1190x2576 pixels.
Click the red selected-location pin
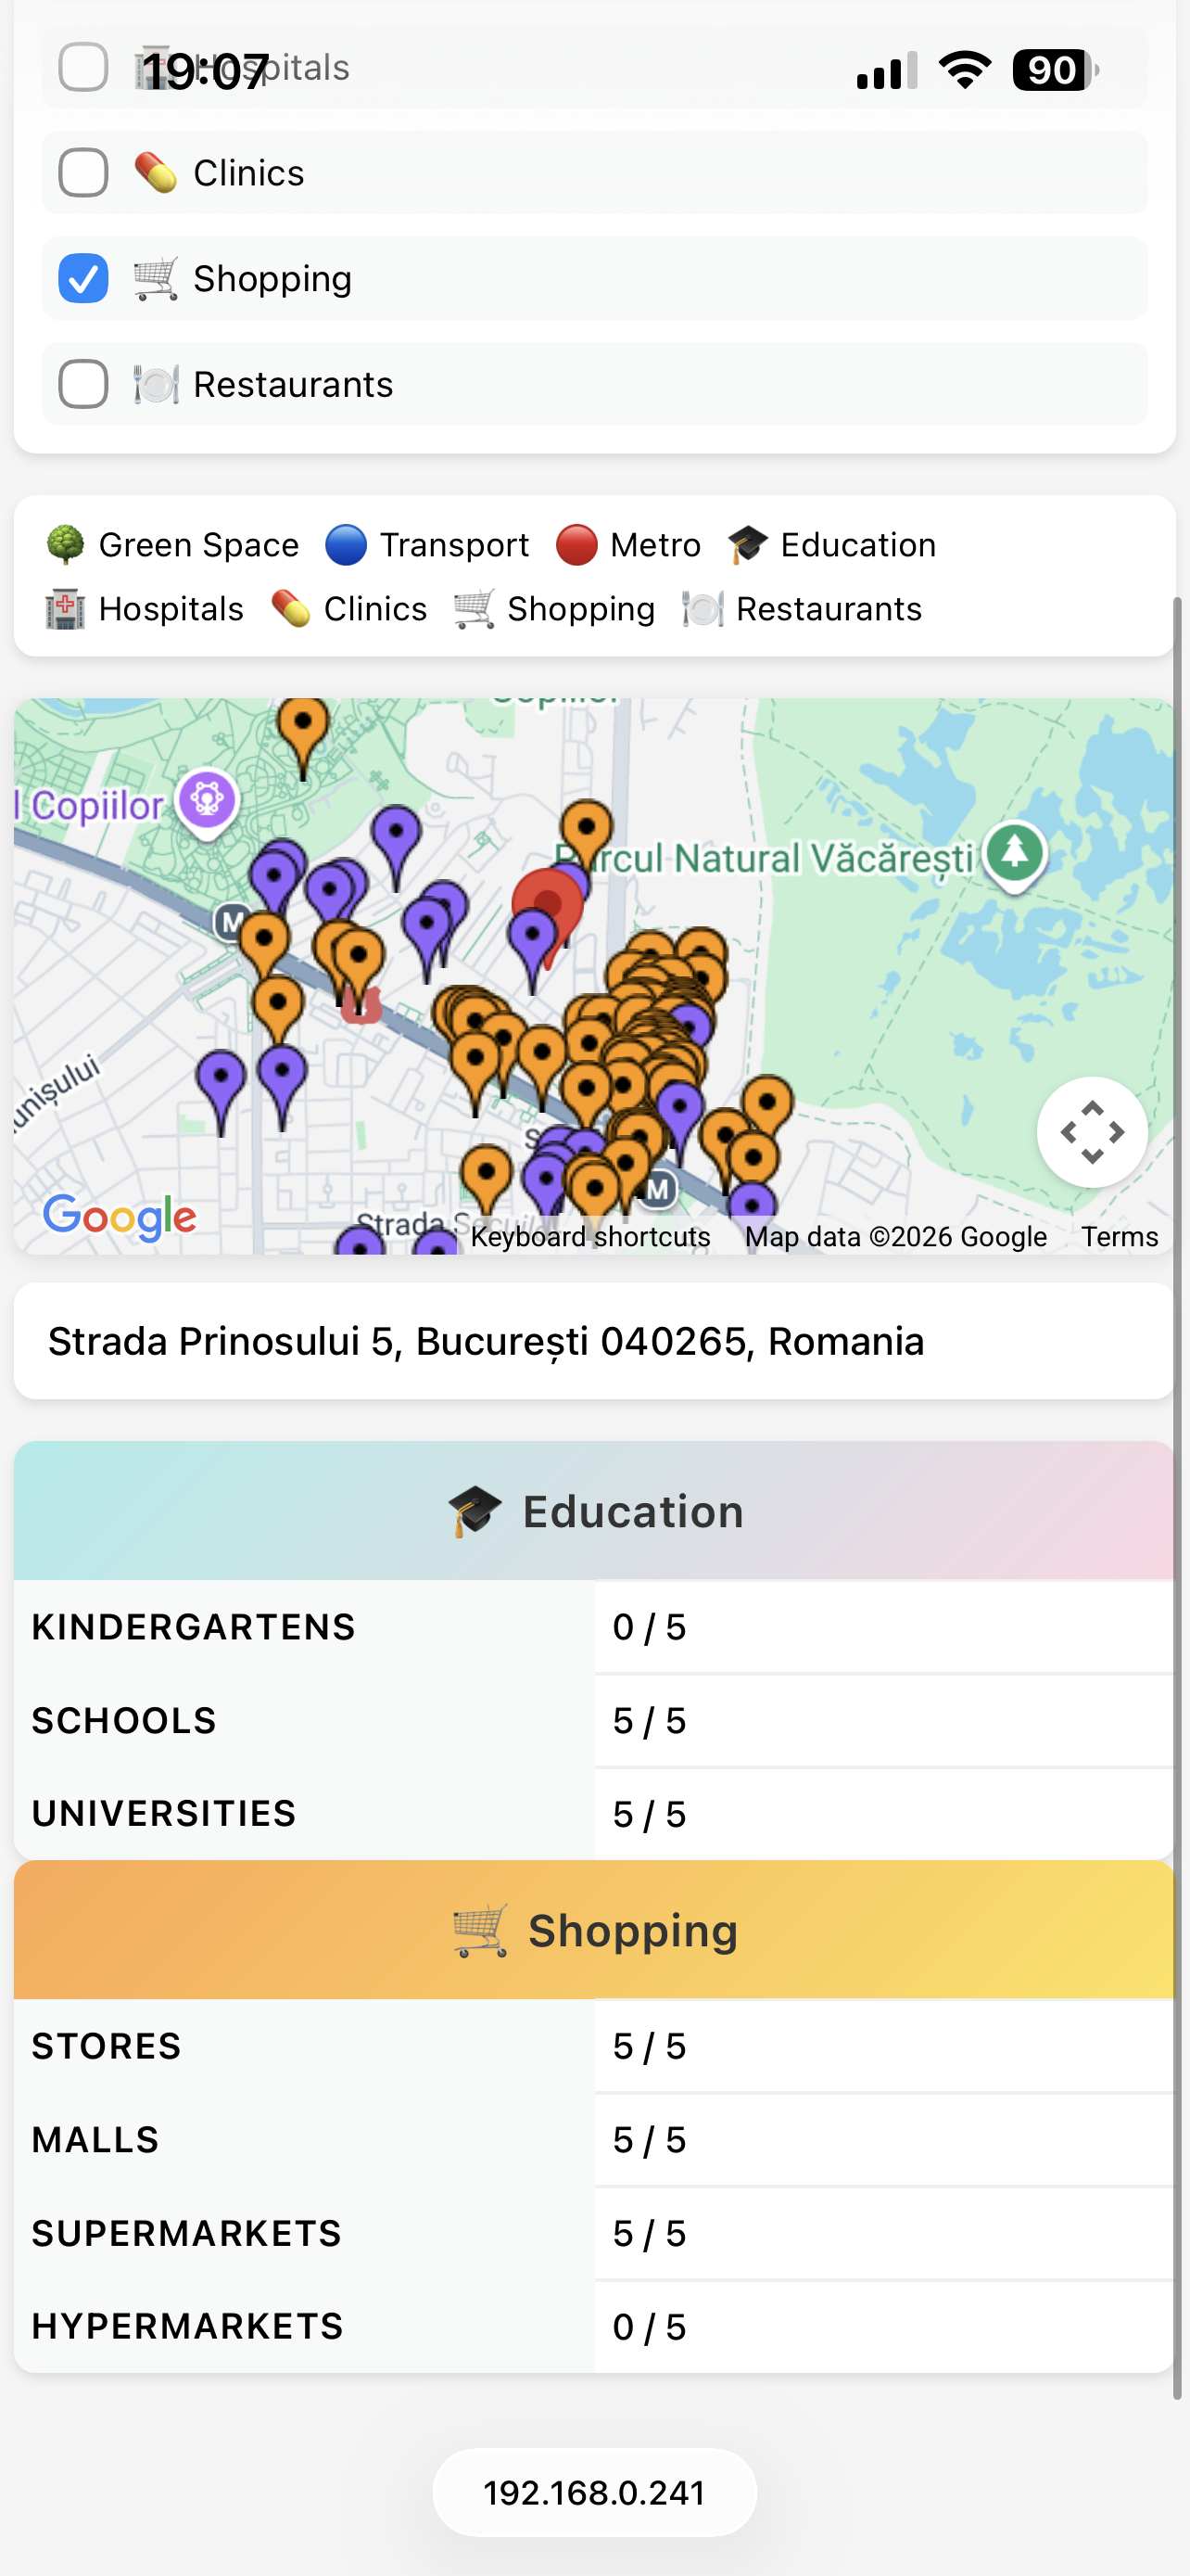pyautogui.click(x=548, y=903)
